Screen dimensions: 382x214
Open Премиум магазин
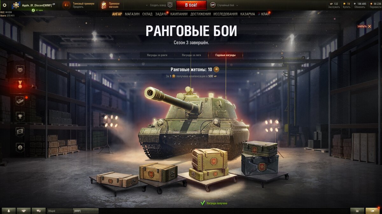click(x=110, y=5)
